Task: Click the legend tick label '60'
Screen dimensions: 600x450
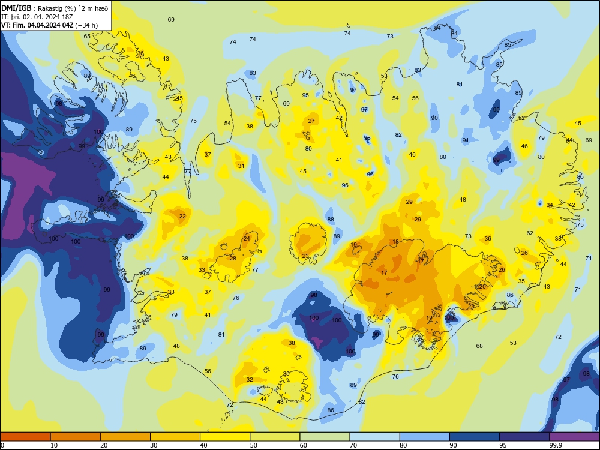Action: tap(304, 445)
